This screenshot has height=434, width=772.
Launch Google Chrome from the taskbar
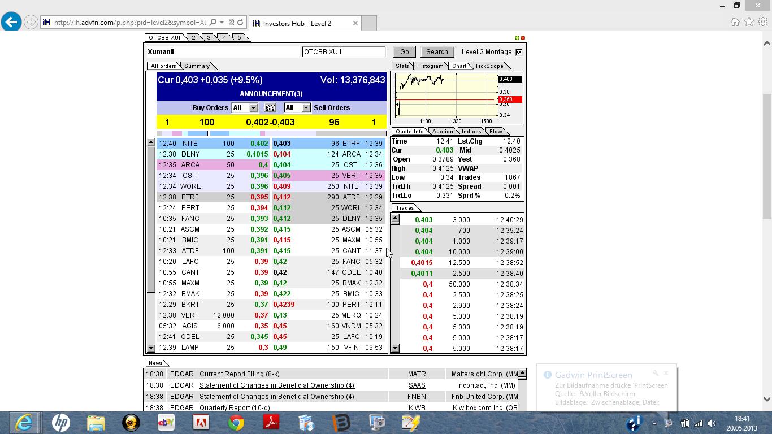click(236, 422)
